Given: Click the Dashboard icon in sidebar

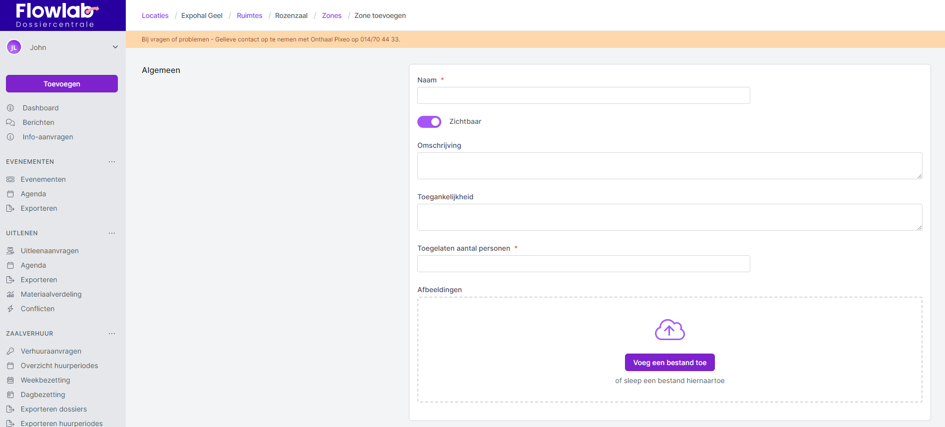Looking at the screenshot, I should (10, 108).
